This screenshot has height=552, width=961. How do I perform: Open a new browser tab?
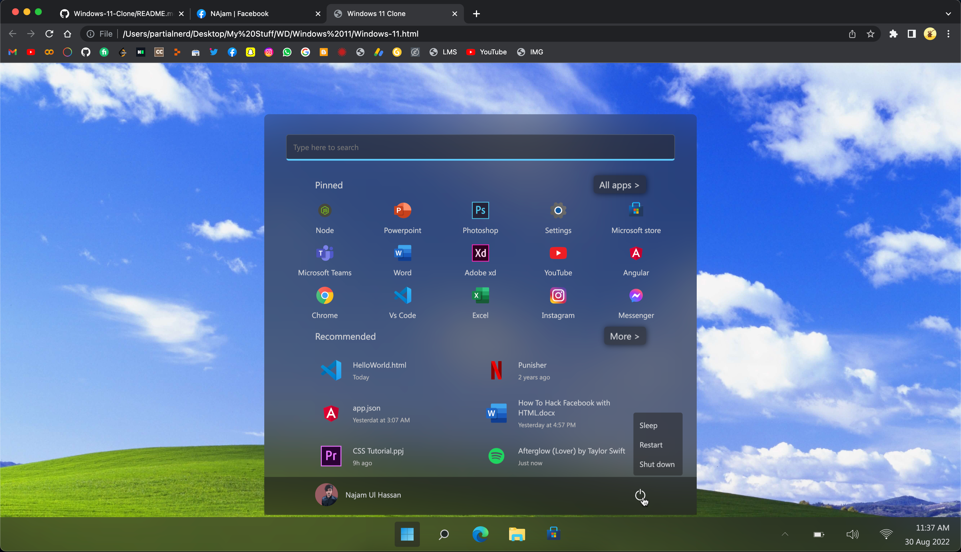(476, 14)
